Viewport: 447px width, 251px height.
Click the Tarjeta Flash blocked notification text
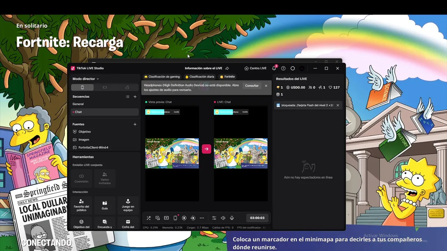pyautogui.click(x=307, y=105)
